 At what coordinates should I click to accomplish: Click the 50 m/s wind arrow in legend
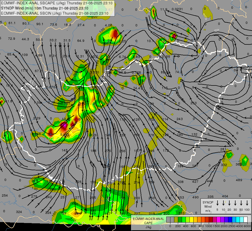click(241, 203)
